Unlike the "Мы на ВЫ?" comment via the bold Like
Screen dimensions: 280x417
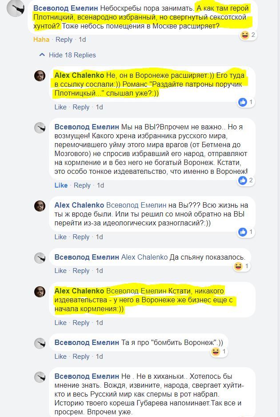click(x=61, y=185)
